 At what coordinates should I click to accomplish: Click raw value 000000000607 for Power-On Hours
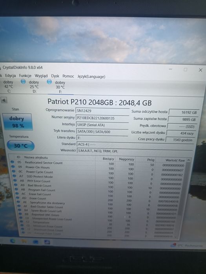coord(173,170)
